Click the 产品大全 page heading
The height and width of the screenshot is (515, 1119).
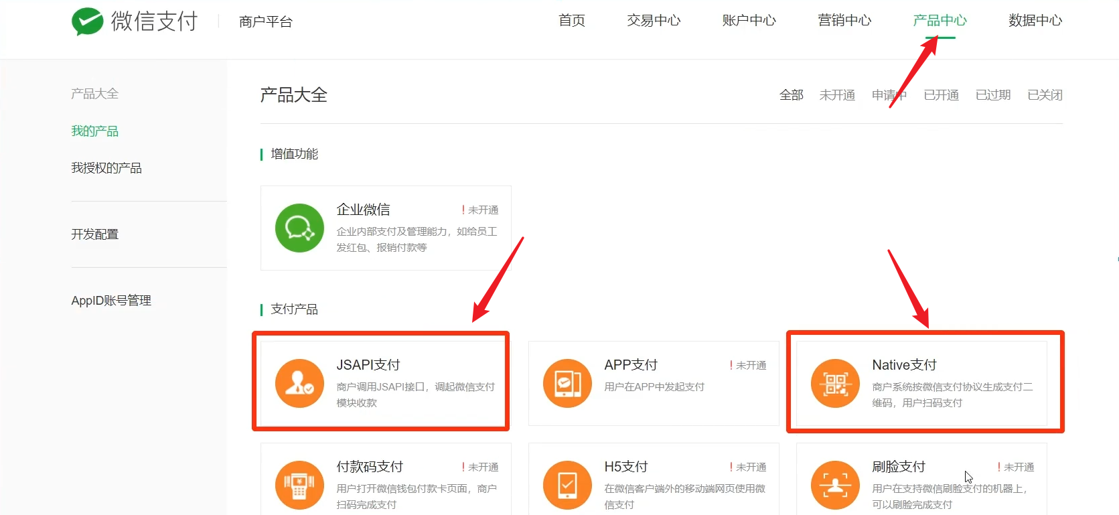[293, 95]
